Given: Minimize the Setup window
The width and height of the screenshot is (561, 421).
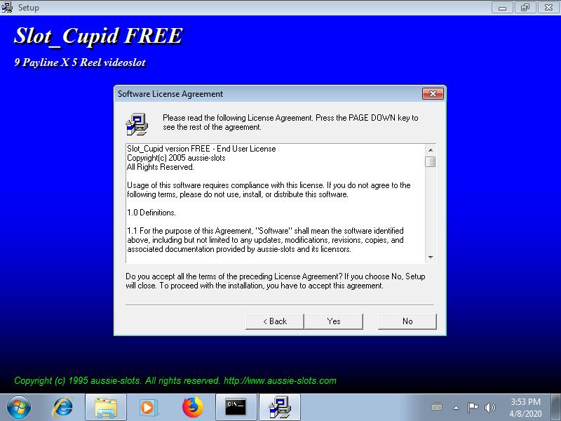Looking at the screenshot, I should click(502, 8).
